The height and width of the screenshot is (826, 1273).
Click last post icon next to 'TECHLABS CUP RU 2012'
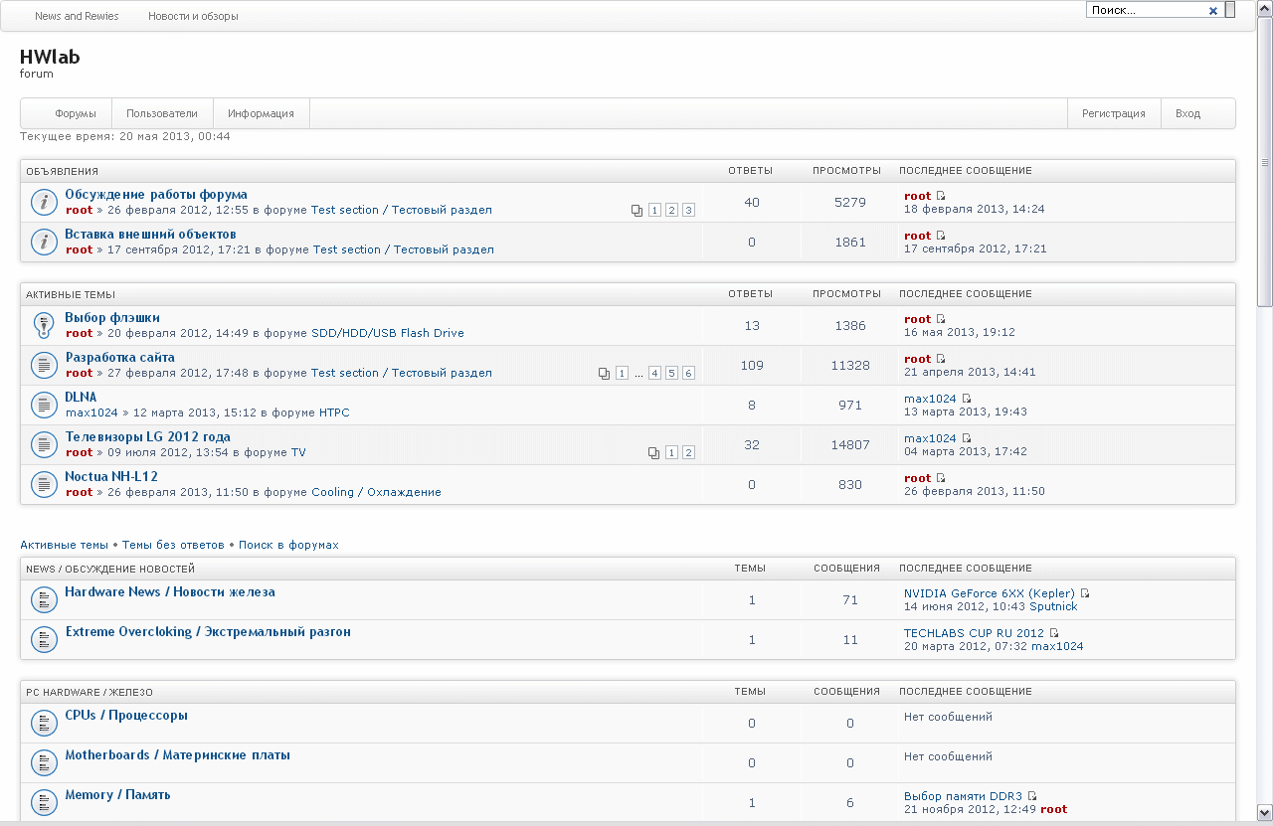[1054, 633]
